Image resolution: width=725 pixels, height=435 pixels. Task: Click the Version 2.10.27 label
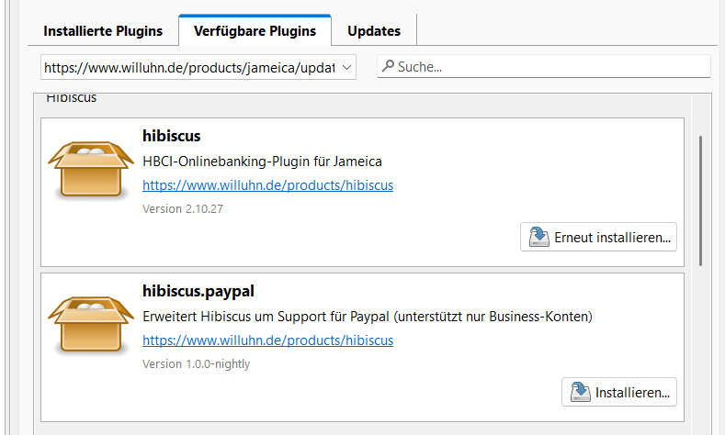pos(183,209)
